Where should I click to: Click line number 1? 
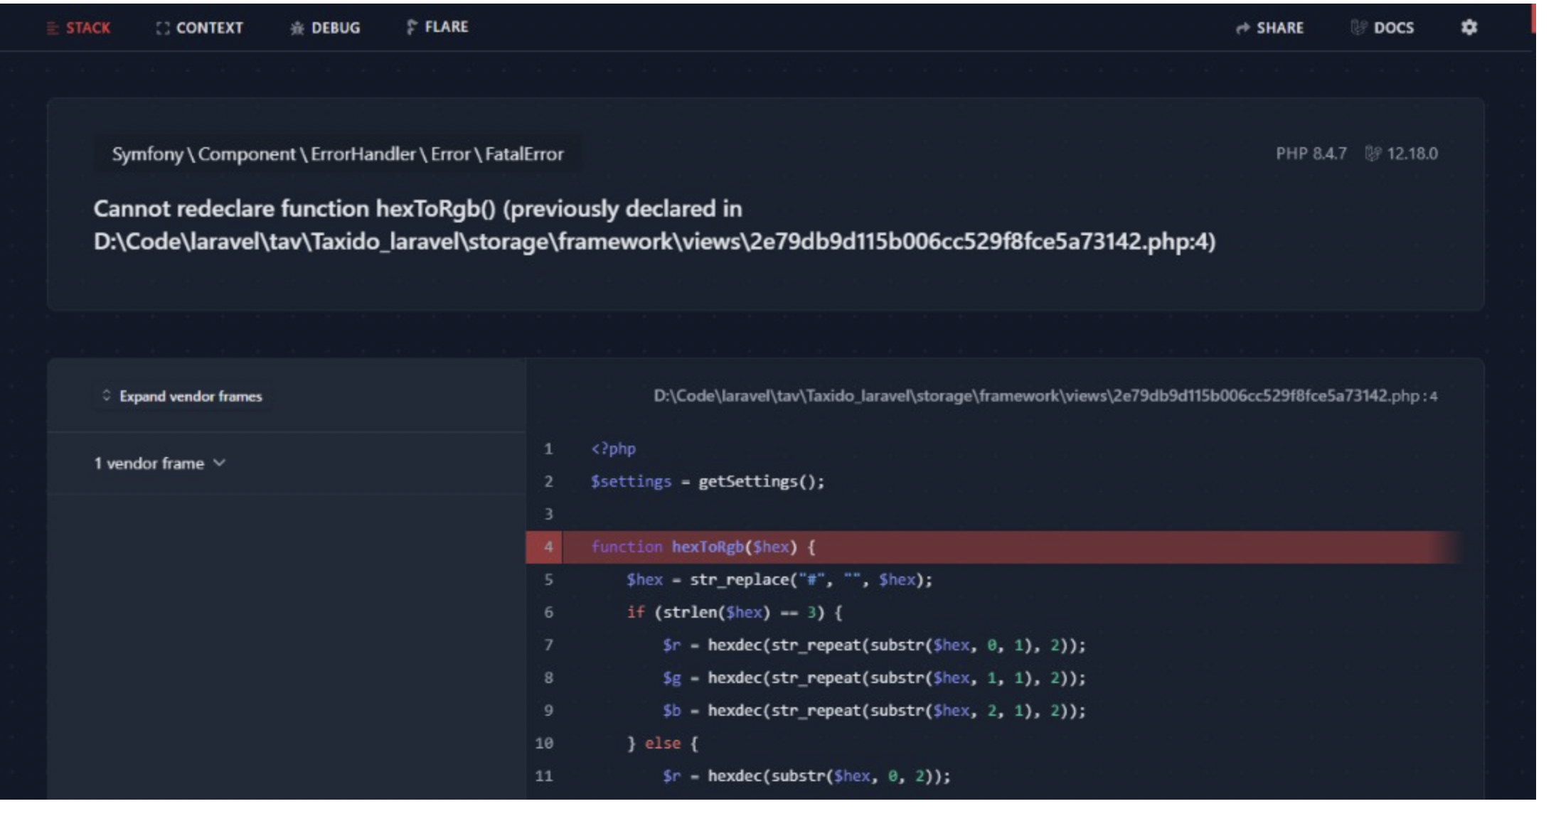click(548, 449)
